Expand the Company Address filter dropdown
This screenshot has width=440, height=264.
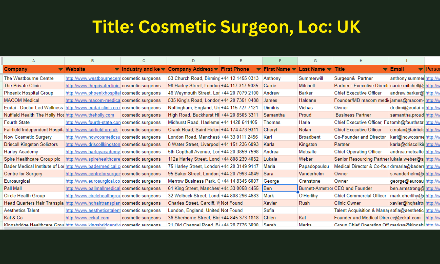tap(216, 69)
